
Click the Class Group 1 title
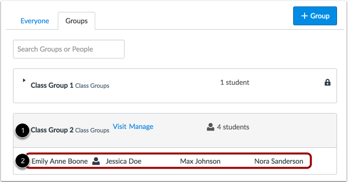pyautogui.click(x=52, y=85)
